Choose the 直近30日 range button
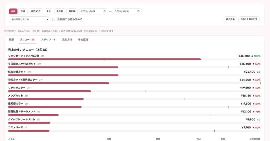The width and height of the screenshot is (270, 141). pos(36,11)
